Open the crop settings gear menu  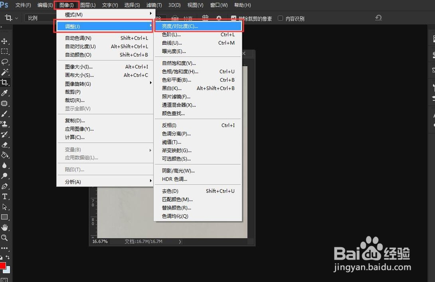point(218,18)
